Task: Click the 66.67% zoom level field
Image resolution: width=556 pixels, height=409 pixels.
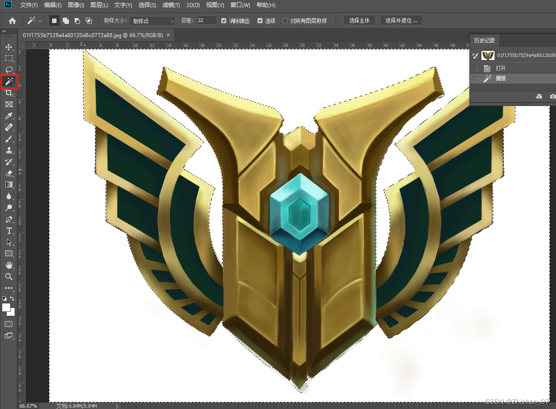Action: (27, 405)
